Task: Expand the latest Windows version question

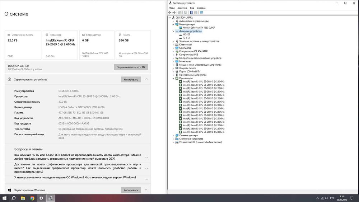Action: click(x=146, y=179)
